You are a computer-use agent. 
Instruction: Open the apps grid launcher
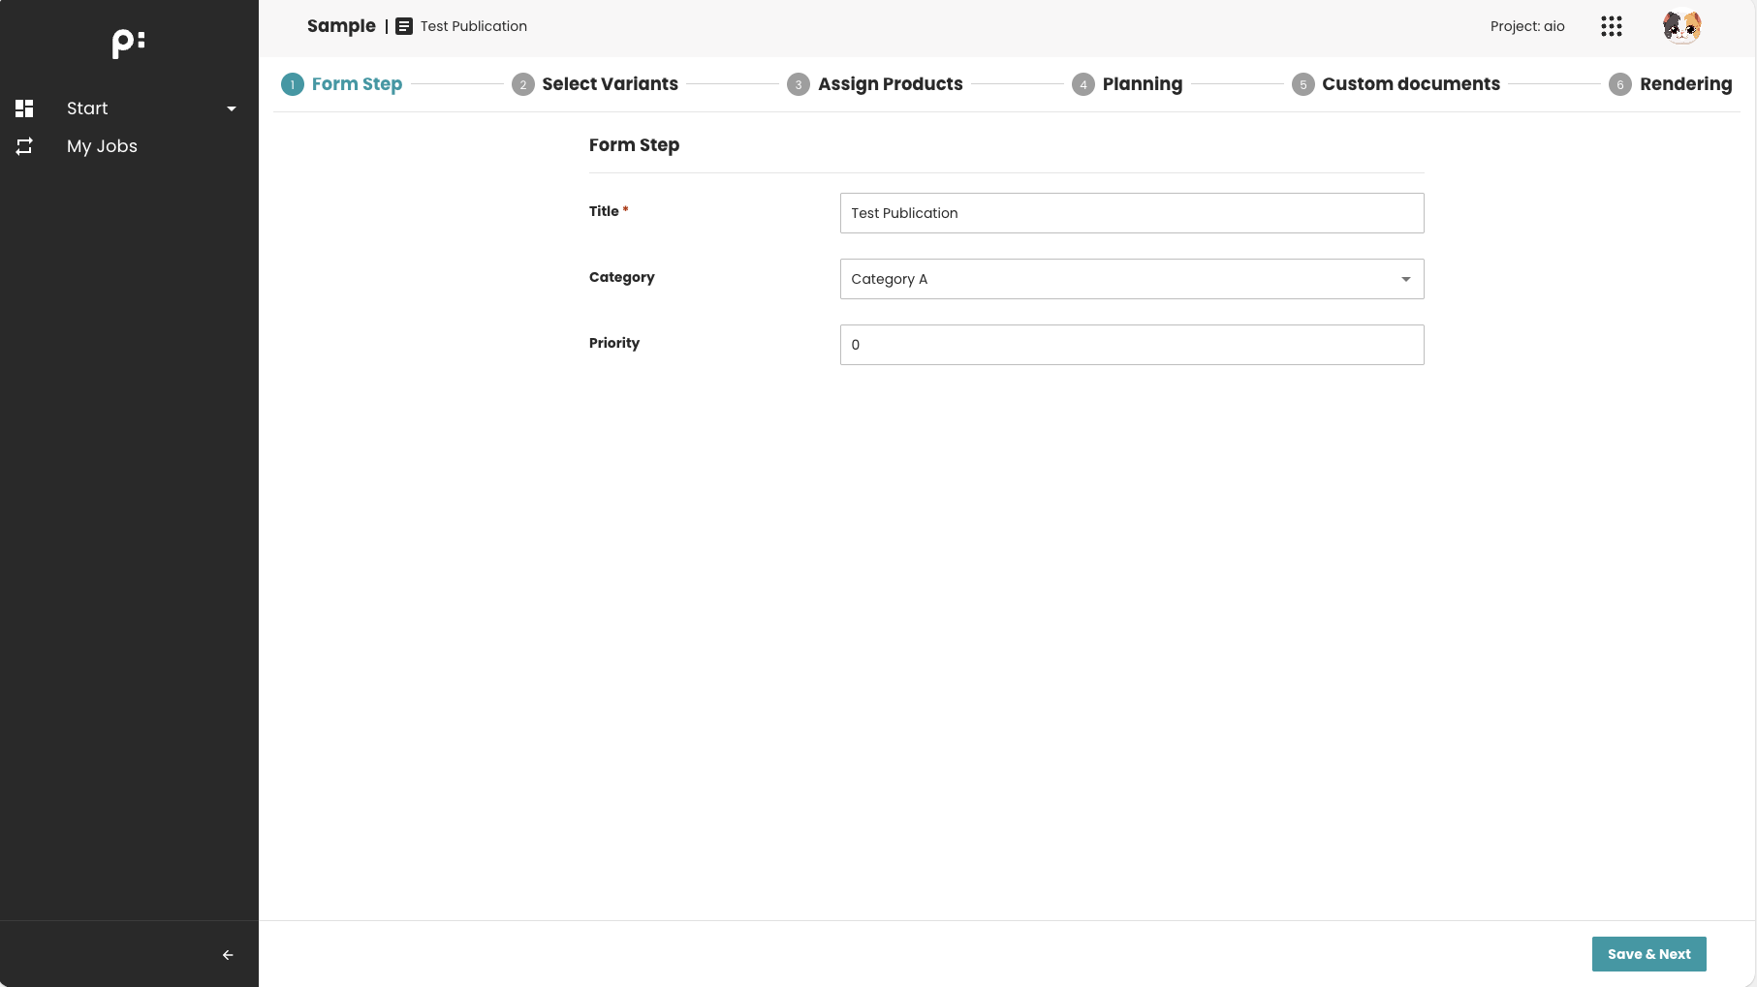tap(1611, 26)
